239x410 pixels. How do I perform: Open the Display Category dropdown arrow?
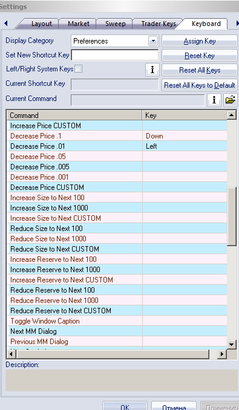(x=153, y=41)
